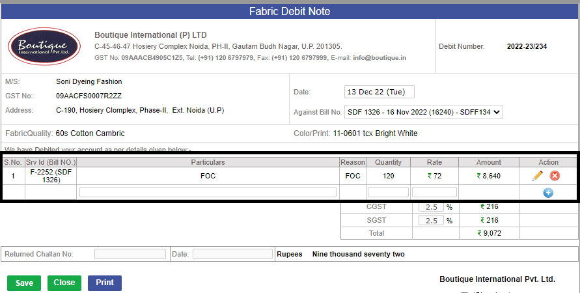Add new row with blue plus icon
The width and height of the screenshot is (580, 293).
coord(548,193)
